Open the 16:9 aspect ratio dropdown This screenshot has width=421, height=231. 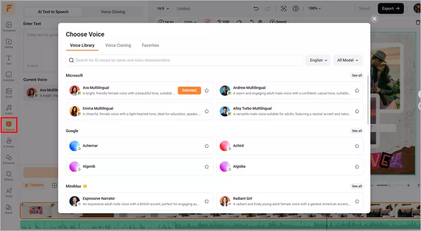[x=163, y=8]
